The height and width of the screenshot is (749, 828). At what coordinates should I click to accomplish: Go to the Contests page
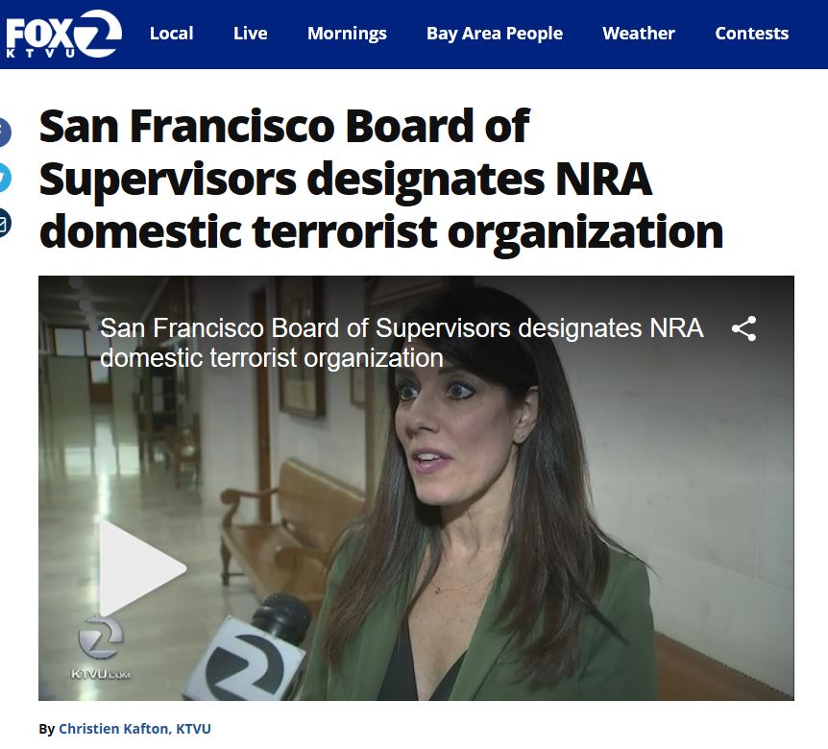(x=751, y=34)
